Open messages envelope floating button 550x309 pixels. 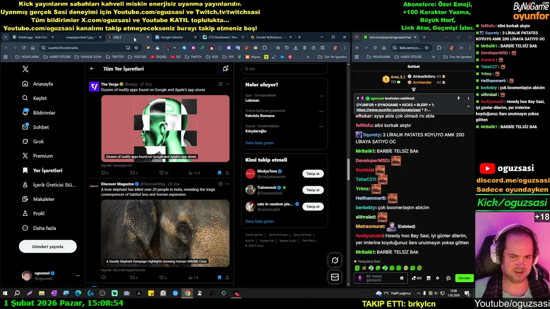coord(335,277)
